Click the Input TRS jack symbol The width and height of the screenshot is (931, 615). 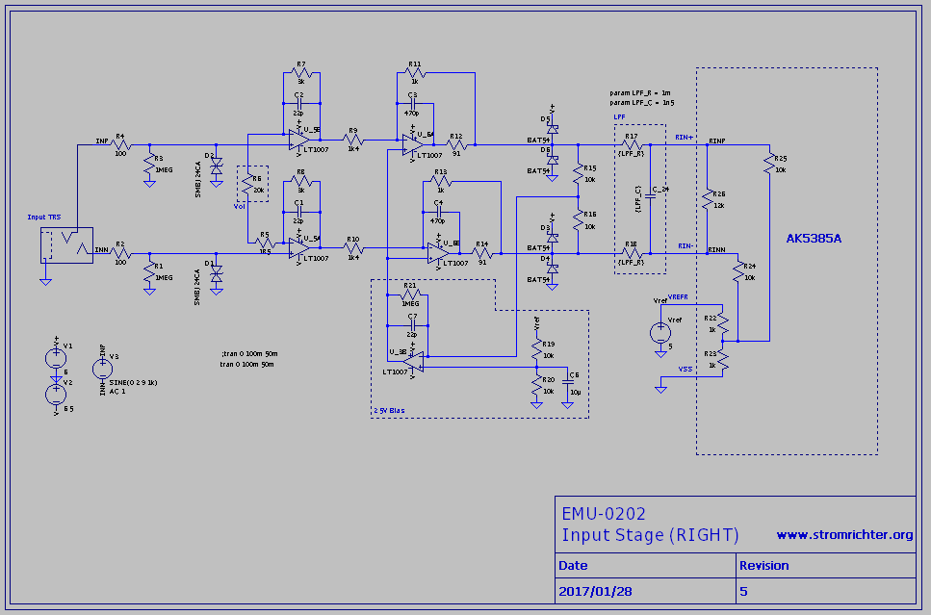(x=66, y=244)
